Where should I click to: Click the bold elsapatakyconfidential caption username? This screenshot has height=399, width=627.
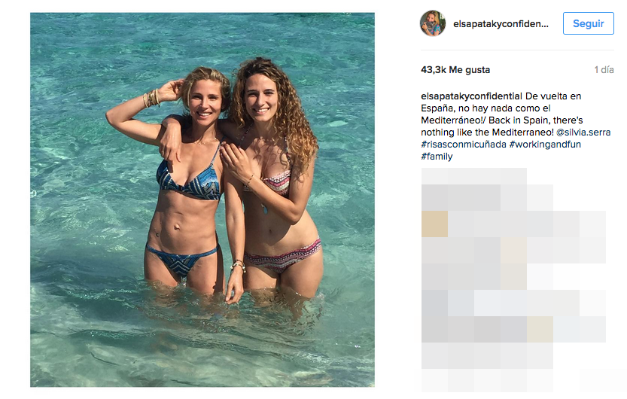(x=471, y=96)
